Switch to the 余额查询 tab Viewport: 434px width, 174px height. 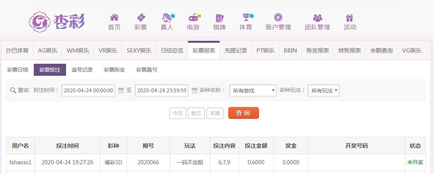[381, 51]
